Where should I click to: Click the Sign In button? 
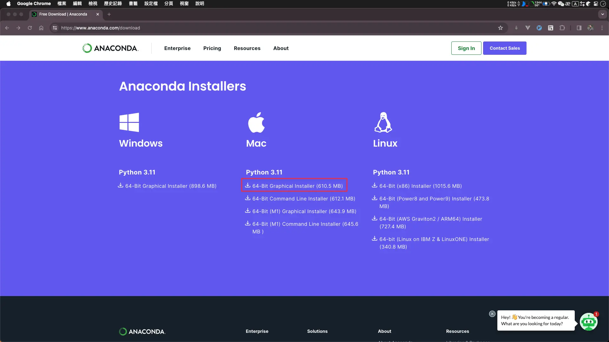(466, 48)
